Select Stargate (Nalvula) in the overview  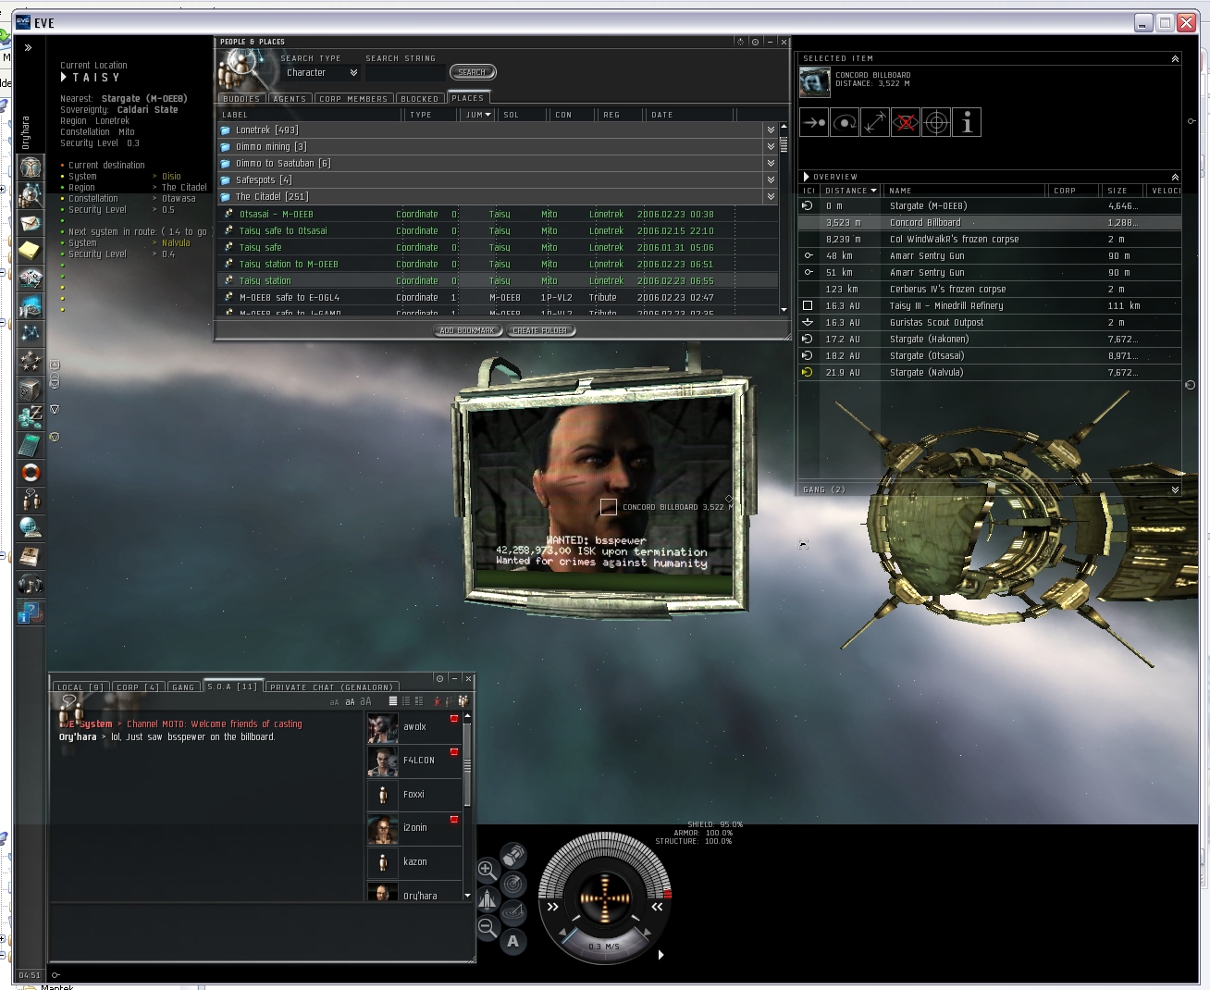tap(990, 373)
